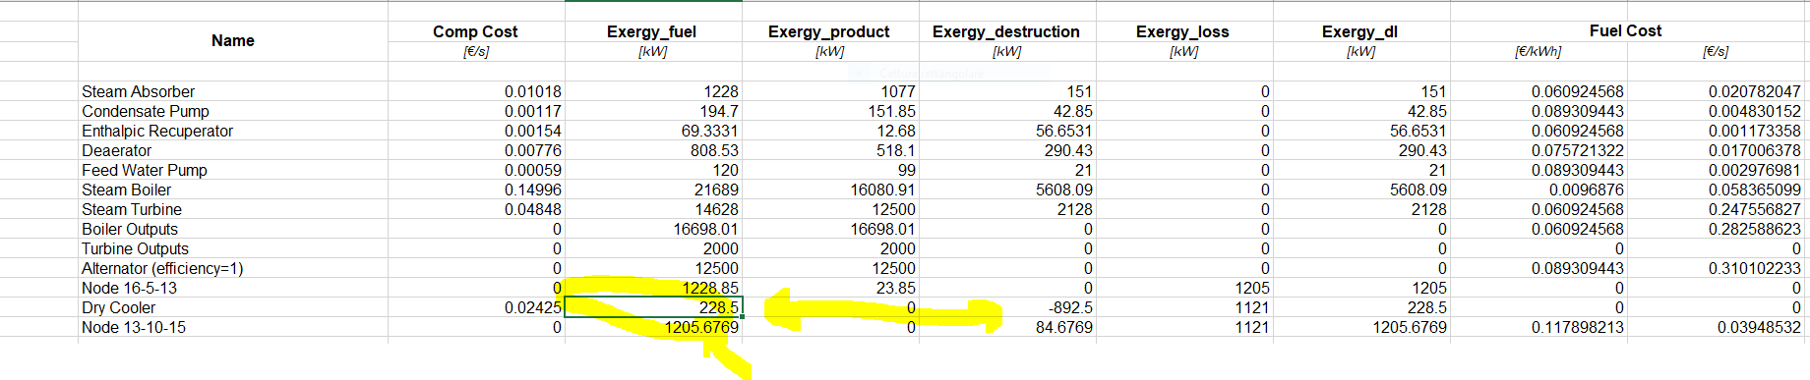Select the Steam Turbine row label
The image size is (1810, 380).
click(233, 209)
